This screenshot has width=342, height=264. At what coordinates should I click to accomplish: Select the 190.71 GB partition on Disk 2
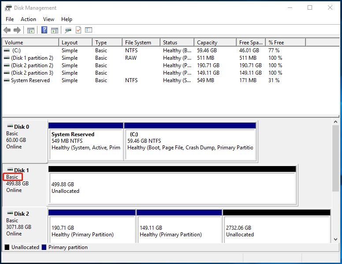(x=92, y=226)
